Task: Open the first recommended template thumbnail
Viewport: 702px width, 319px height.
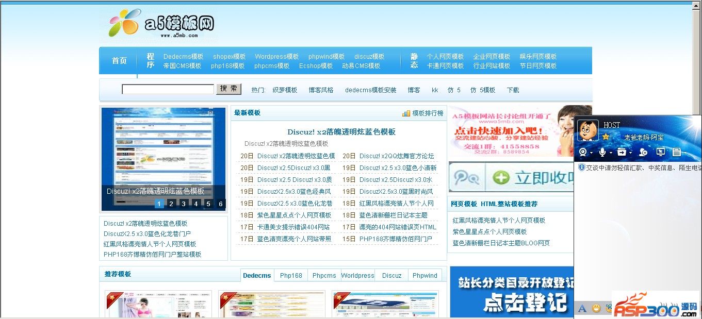Action: pos(158,304)
